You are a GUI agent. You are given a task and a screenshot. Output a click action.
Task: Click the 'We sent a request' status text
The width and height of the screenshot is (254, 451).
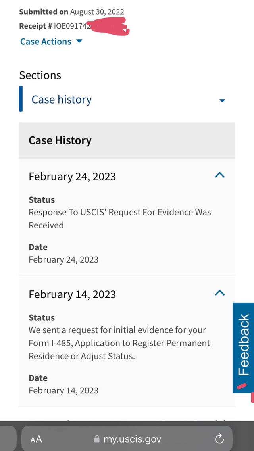(x=119, y=343)
